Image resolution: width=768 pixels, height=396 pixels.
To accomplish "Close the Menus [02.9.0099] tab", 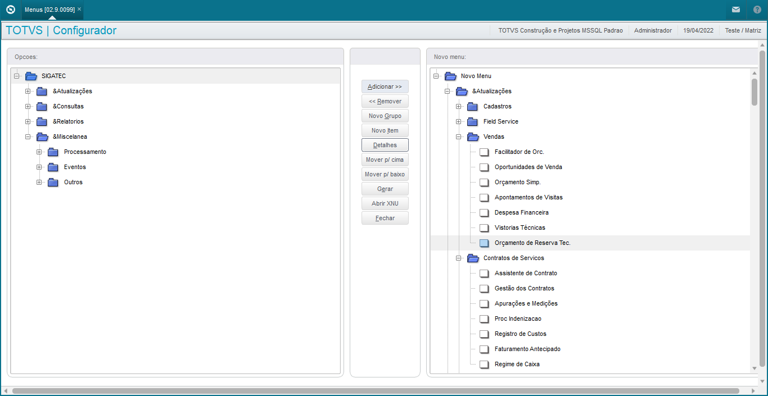I will coord(79,10).
